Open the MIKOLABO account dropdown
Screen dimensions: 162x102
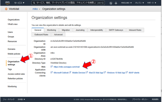(x=126, y=3)
